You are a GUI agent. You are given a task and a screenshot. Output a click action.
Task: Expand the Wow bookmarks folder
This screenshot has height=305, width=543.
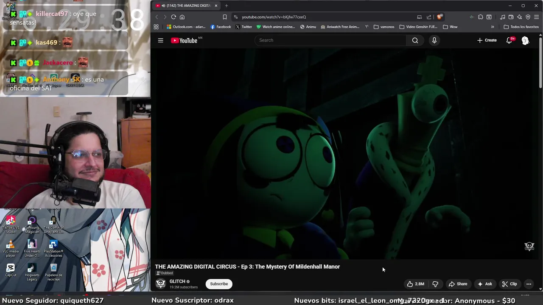[x=450, y=27]
